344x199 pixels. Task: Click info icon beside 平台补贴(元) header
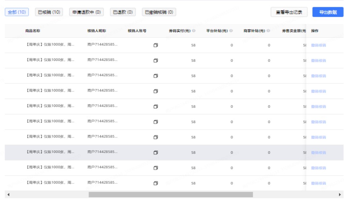231,31
